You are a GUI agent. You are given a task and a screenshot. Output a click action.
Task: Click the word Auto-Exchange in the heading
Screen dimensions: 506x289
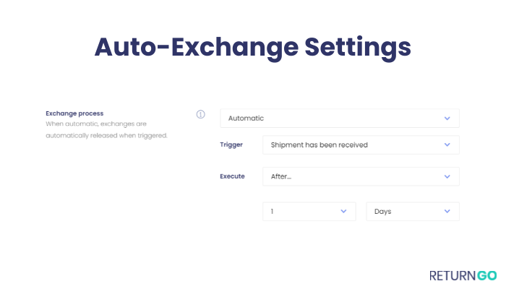(x=196, y=48)
